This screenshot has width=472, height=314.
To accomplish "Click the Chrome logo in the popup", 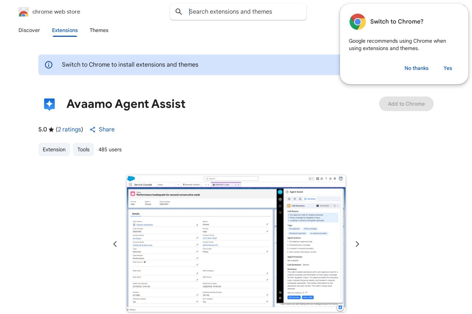I will [357, 22].
